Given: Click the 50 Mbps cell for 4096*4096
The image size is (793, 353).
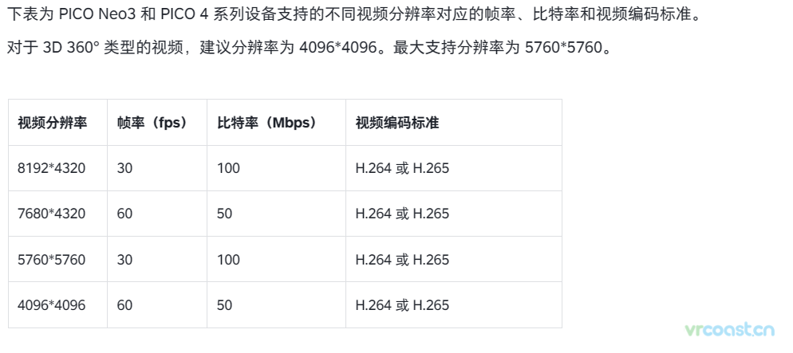Looking at the screenshot, I should point(276,305).
